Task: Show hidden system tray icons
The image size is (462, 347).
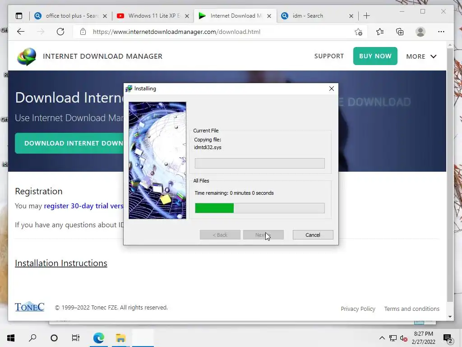Action: (382, 338)
